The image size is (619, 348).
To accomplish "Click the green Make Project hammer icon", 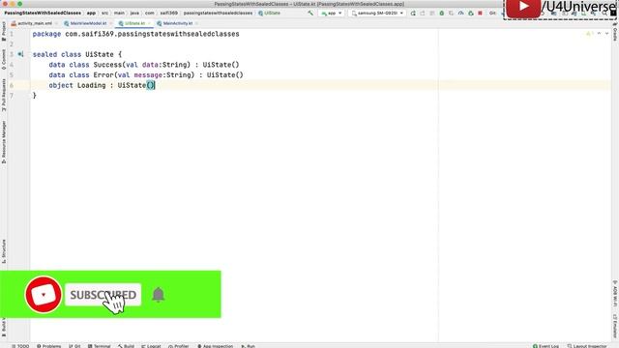I will [x=310, y=13].
